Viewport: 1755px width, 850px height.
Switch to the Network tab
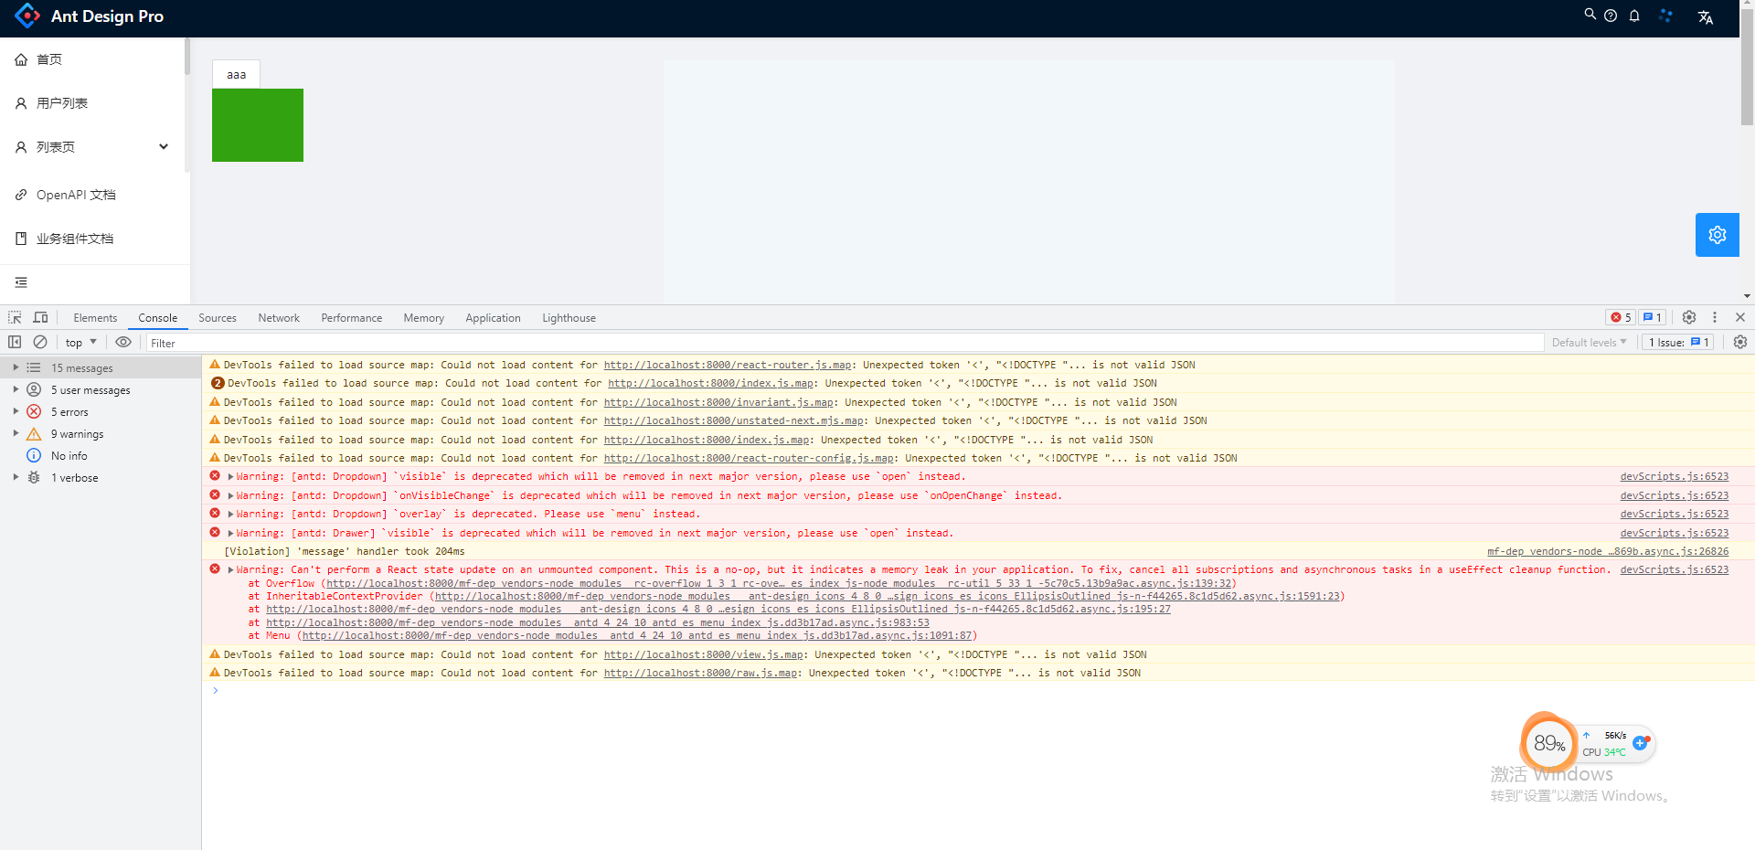[x=278, y=317]
